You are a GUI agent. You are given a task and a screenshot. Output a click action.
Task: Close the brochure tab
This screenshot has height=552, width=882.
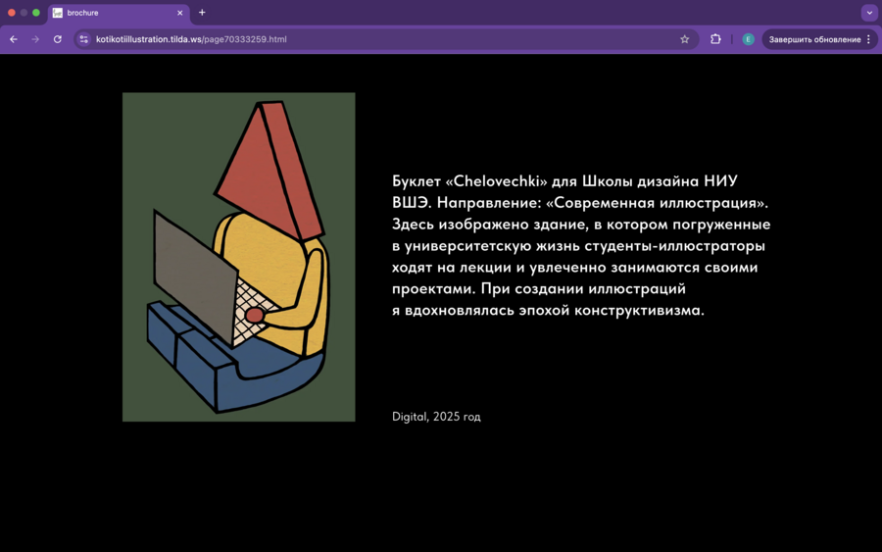click(180, 13)
